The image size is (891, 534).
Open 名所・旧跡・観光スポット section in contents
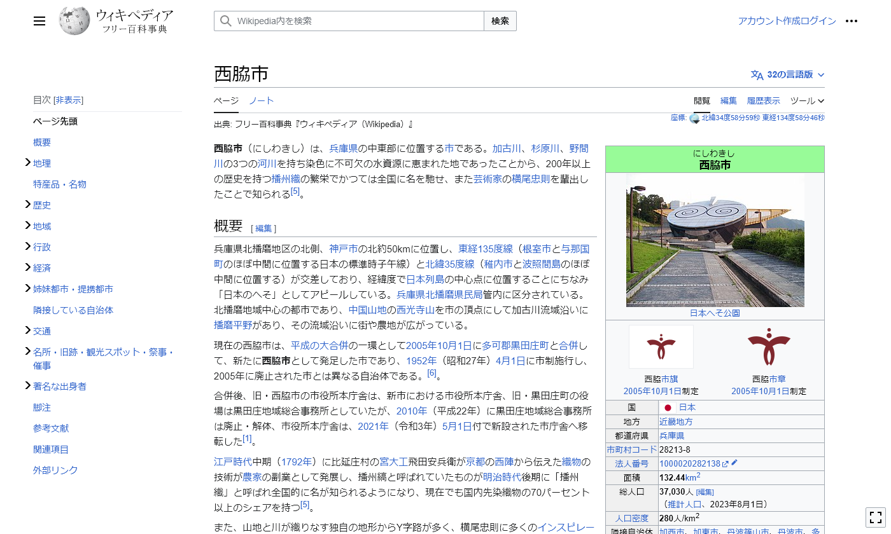[103, 359]
